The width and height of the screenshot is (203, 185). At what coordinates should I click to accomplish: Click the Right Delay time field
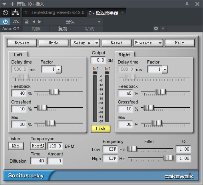(x=126, y=69)
